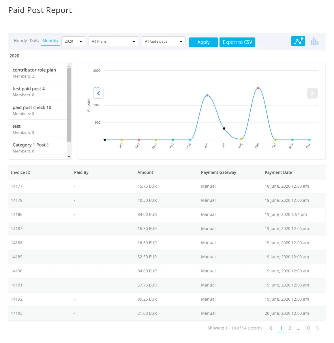Screen dimensions: 334x343
Task: Switch to bar chart view
Action: coord(315,41)
